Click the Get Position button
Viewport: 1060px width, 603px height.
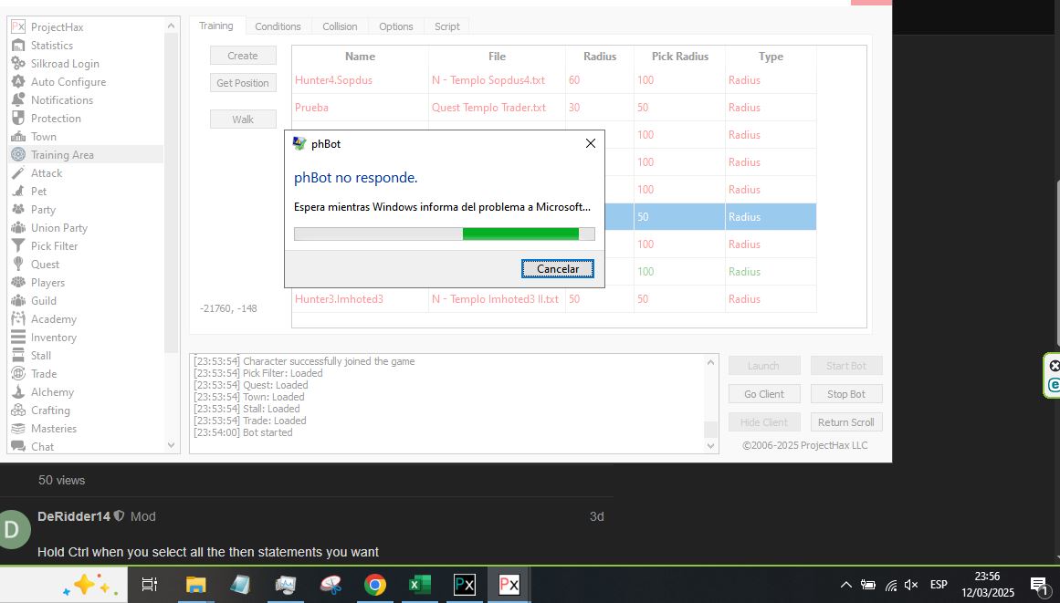click(243, 83)
